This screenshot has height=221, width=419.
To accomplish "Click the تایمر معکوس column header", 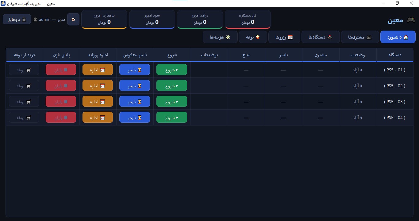I will click(x=135, y=55).
